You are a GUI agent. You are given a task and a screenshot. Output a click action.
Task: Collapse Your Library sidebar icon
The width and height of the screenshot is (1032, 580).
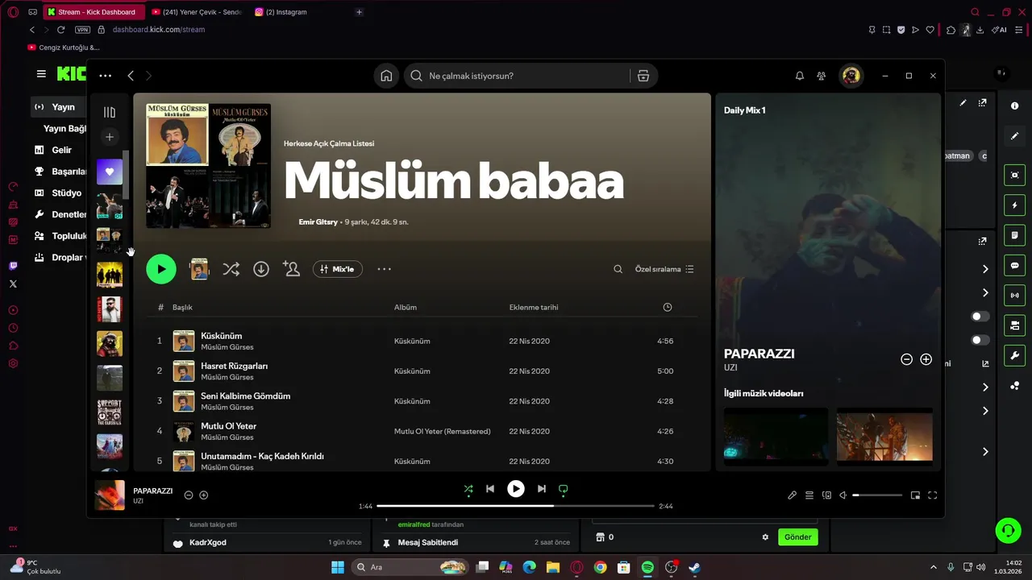(x=110, y=112)
